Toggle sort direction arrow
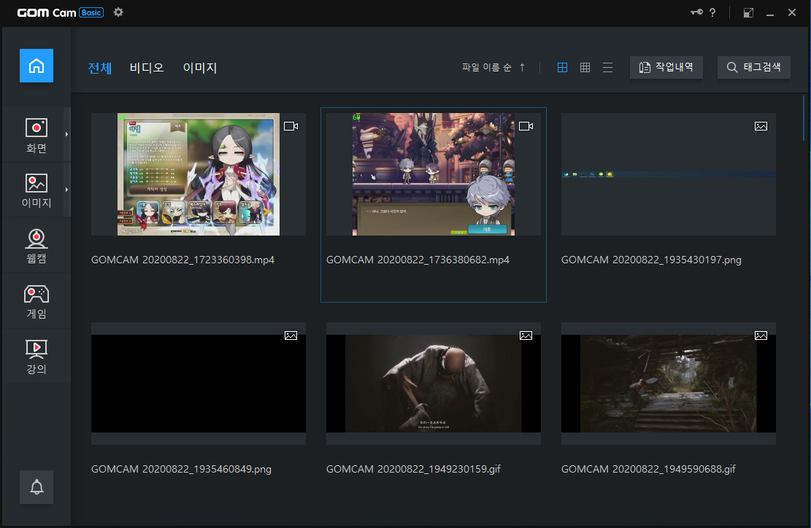 tap(523, 67)
